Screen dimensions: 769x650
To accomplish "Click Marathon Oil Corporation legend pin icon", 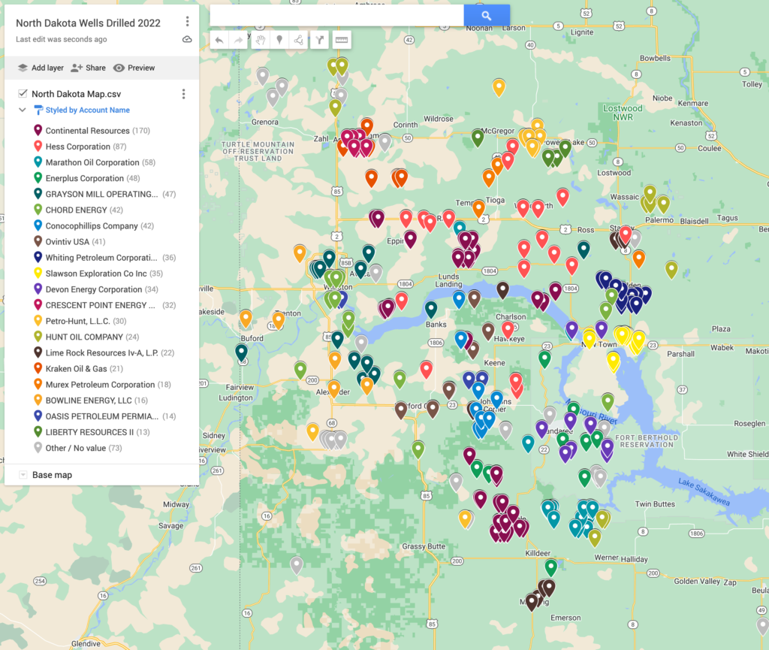I will tap(38, 162).
